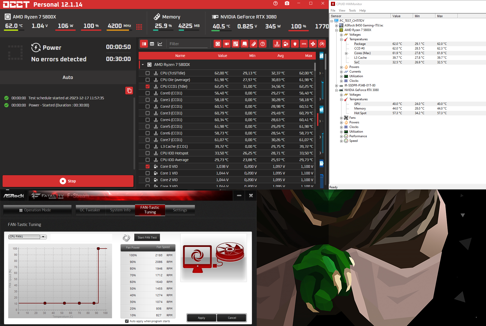The height and width of the screenshot is (326, 486).
Task: Select the list view icon in OCCT
Action: (x=144, y=44)
